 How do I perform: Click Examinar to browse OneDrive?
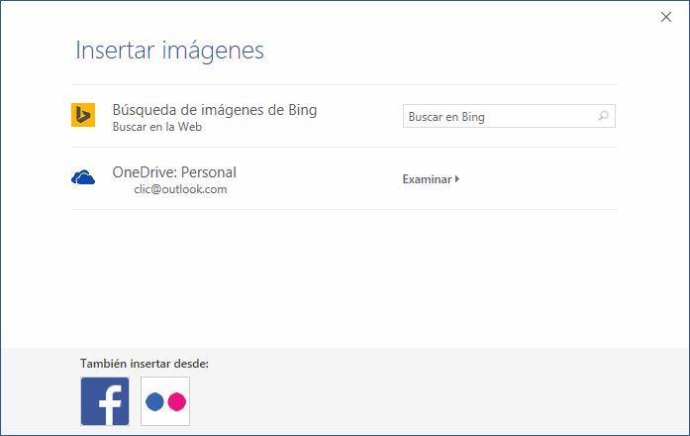click(432, 179)
